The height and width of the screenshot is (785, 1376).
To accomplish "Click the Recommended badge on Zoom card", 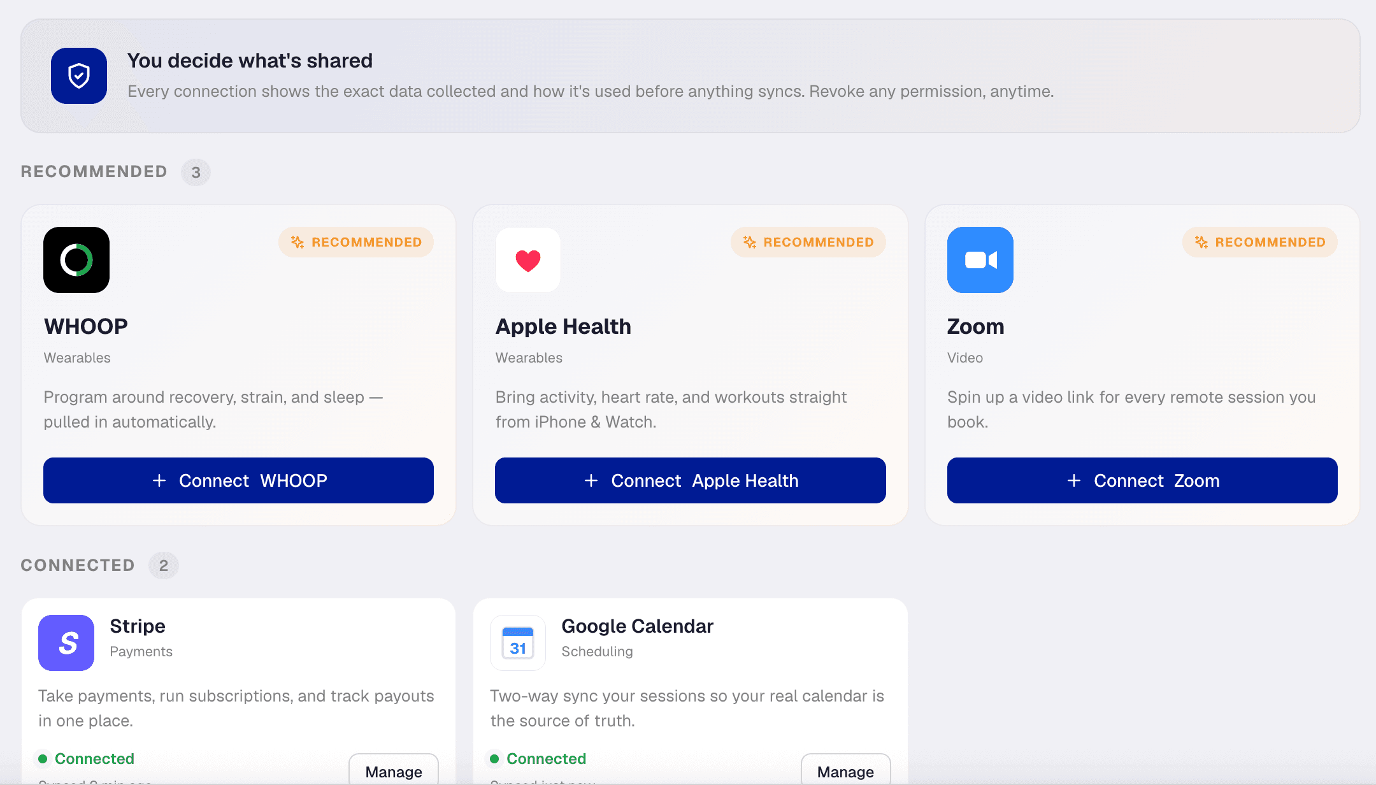I will (1260, 242).
